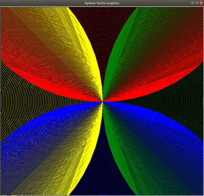
Task: Maximize the Python Turtle Graphics window
Action: pyautogui.click(x=197, y=3)
